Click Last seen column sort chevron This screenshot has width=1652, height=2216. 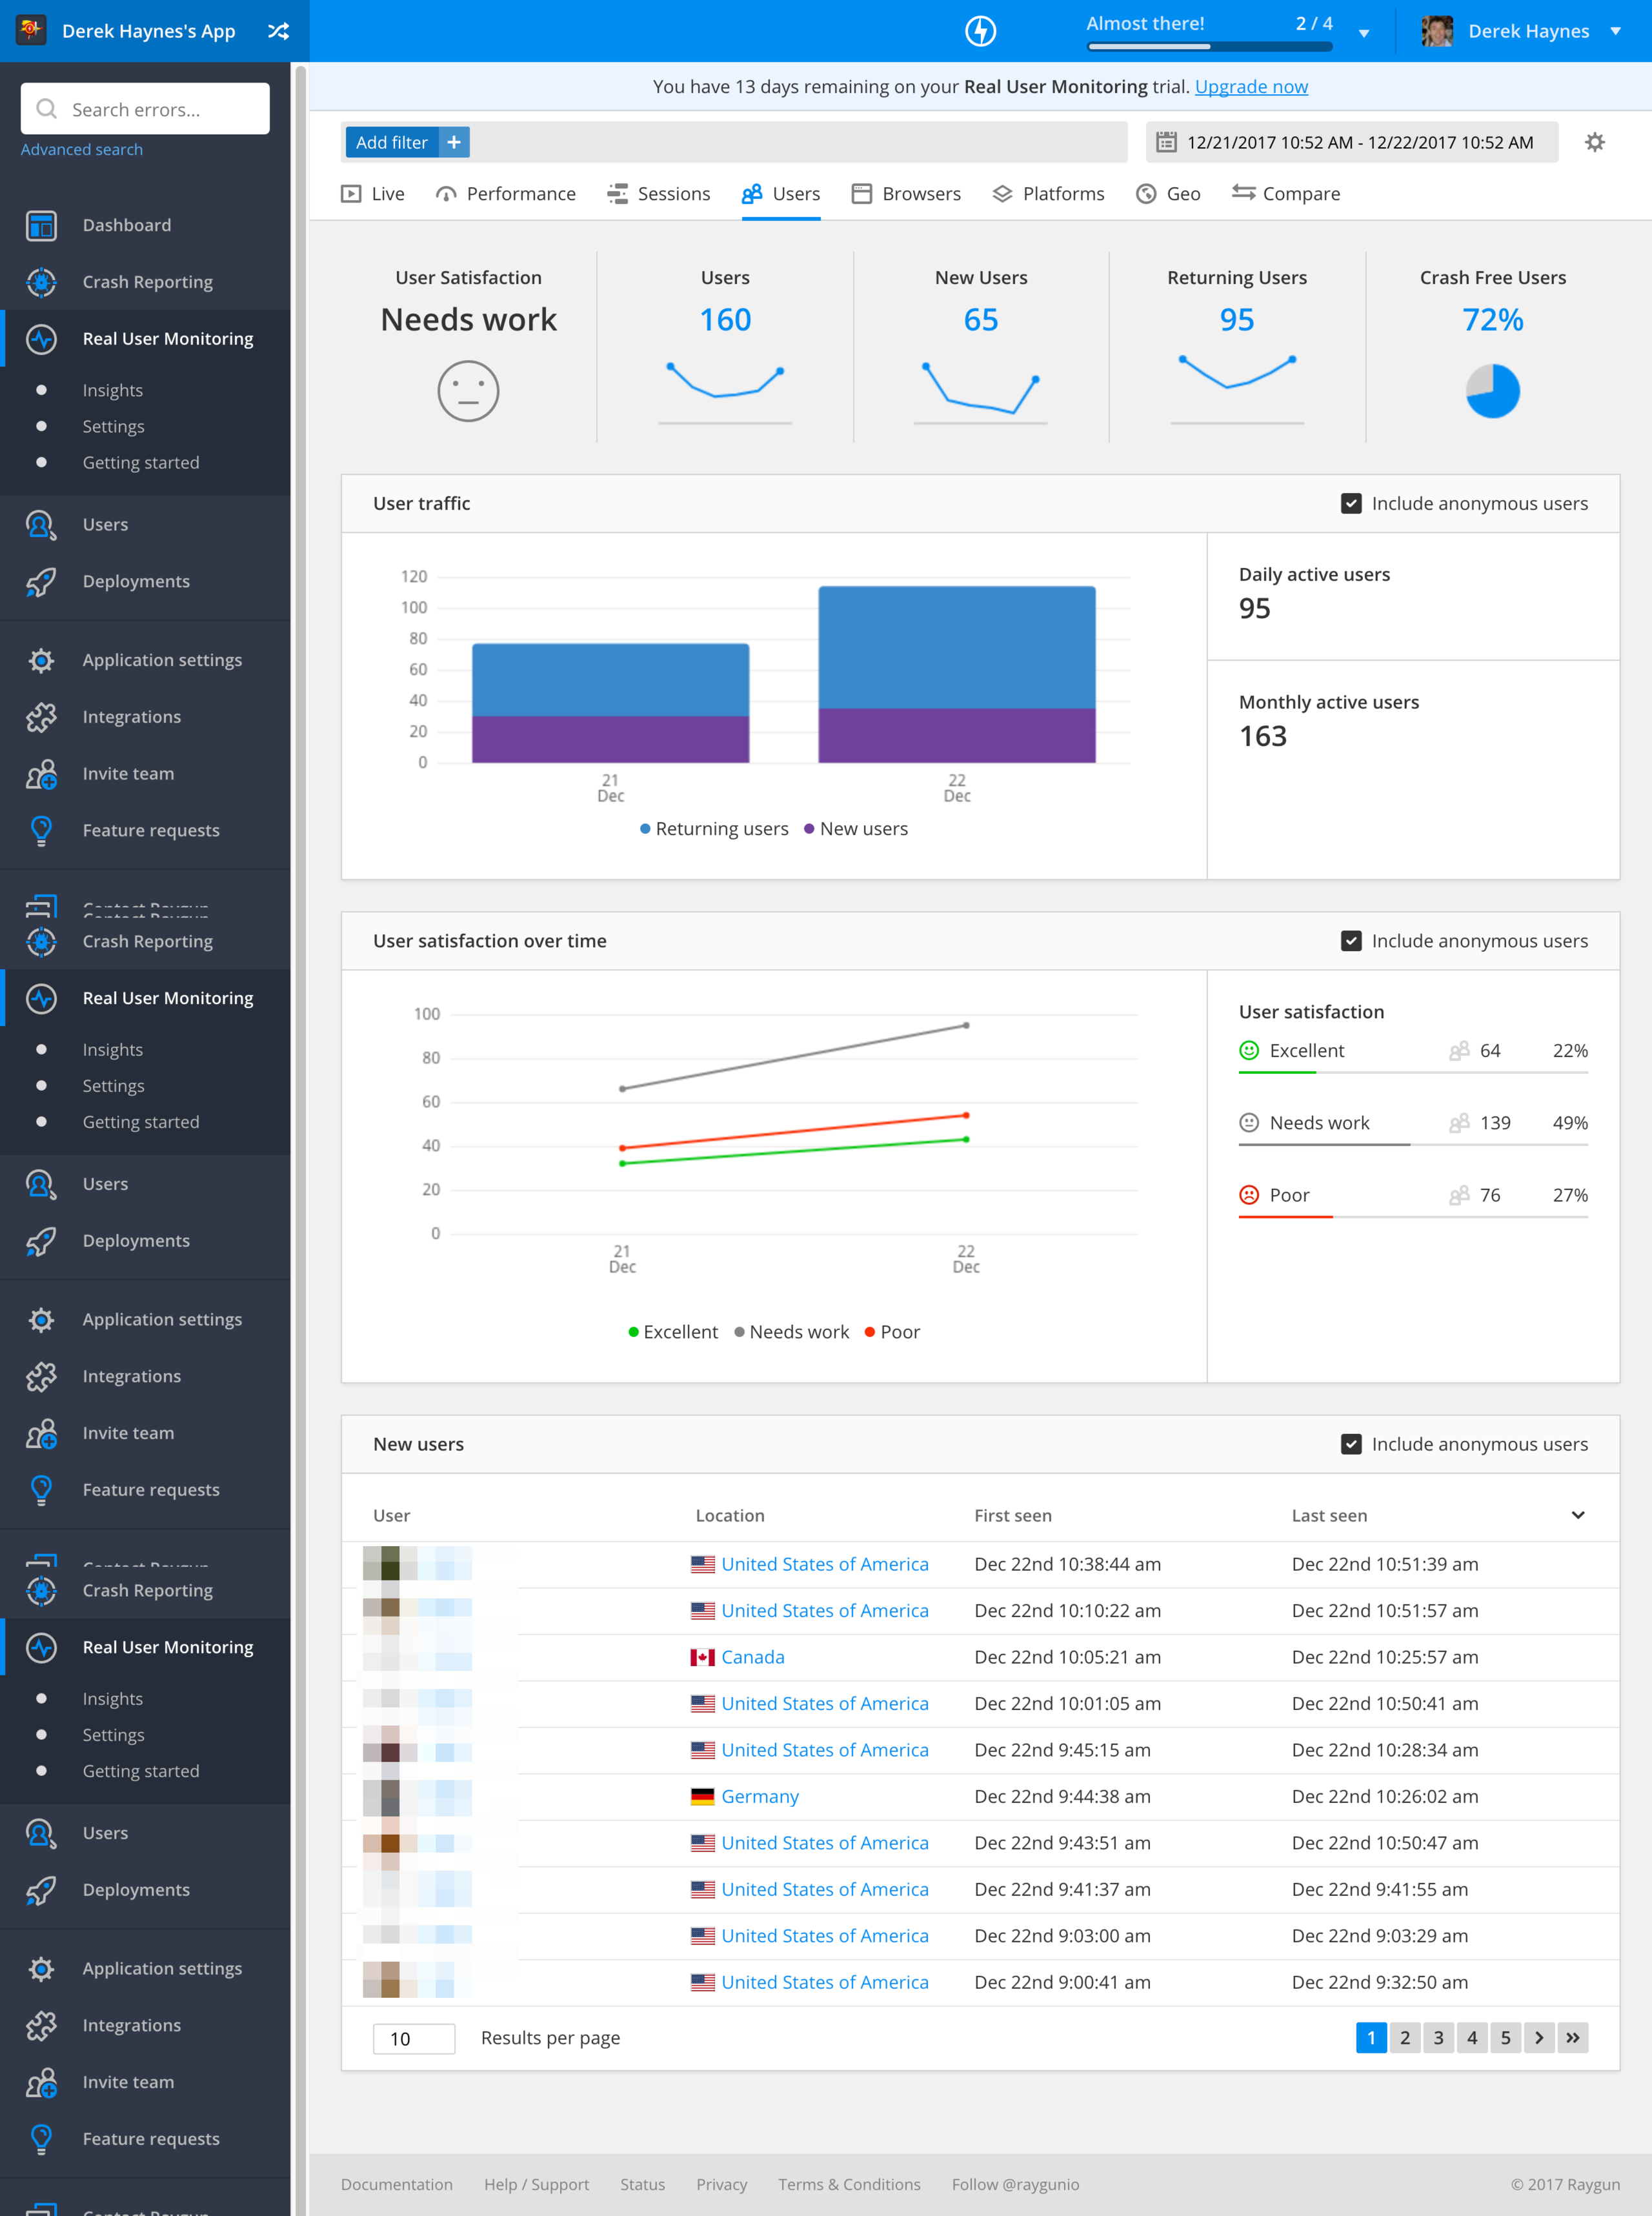(1578, 1515)
